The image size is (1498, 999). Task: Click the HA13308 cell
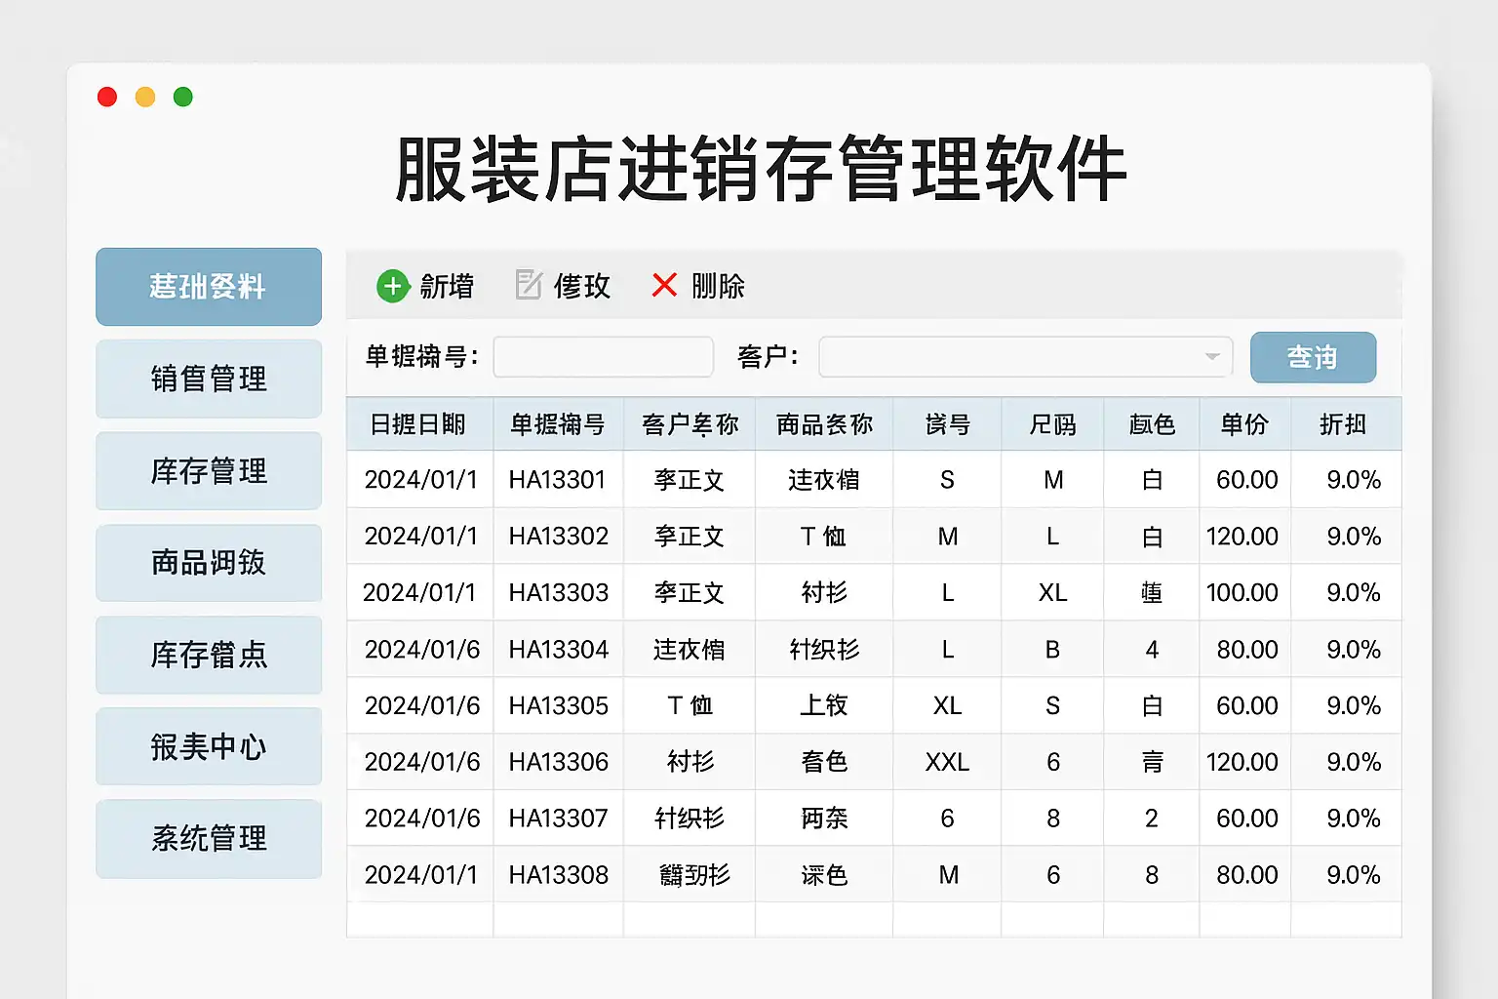[558, 875]
